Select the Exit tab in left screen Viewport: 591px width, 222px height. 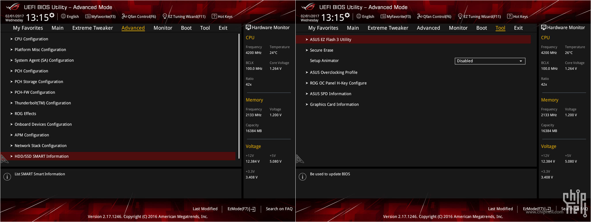[223, 28]
